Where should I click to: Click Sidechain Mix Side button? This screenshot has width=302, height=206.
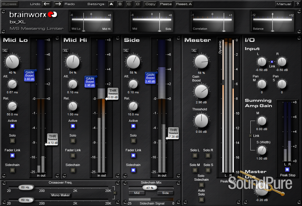click(165, 193)
